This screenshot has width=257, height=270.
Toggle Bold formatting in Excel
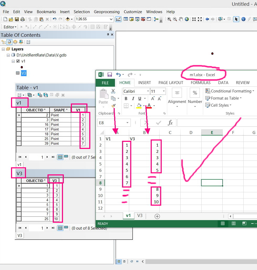[x=126, y=98]
